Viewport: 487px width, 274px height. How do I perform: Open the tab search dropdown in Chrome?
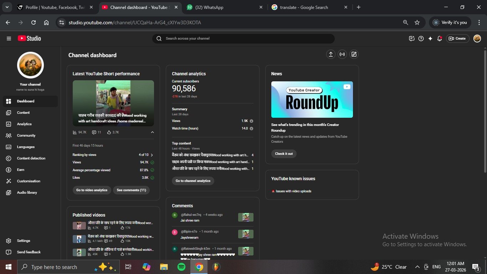tap(7, 7)
